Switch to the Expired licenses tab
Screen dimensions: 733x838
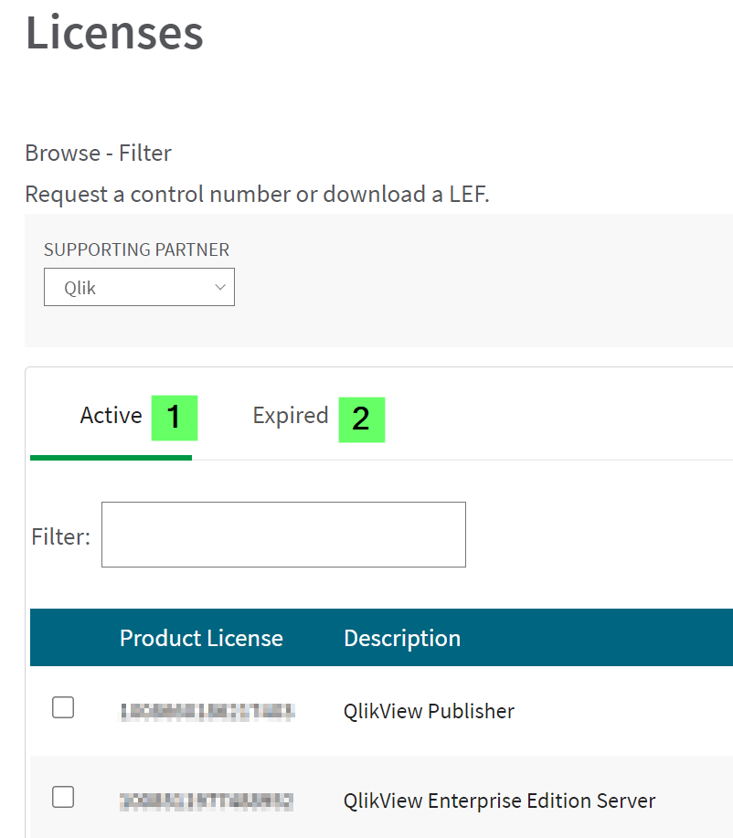click(291, 416)
